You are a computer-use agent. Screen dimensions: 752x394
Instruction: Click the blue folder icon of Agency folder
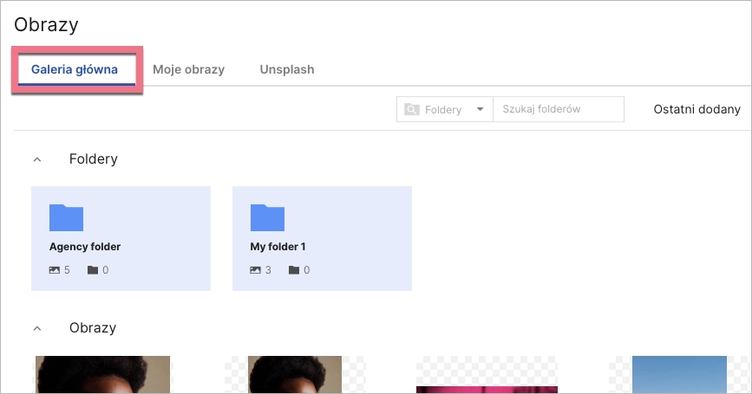66,217
